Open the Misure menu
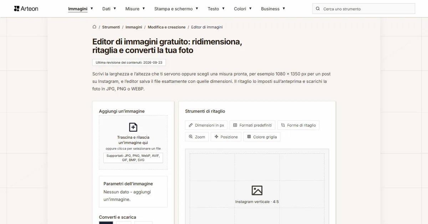The height and width of the screenshot is (224, 428). click(132, 9)
